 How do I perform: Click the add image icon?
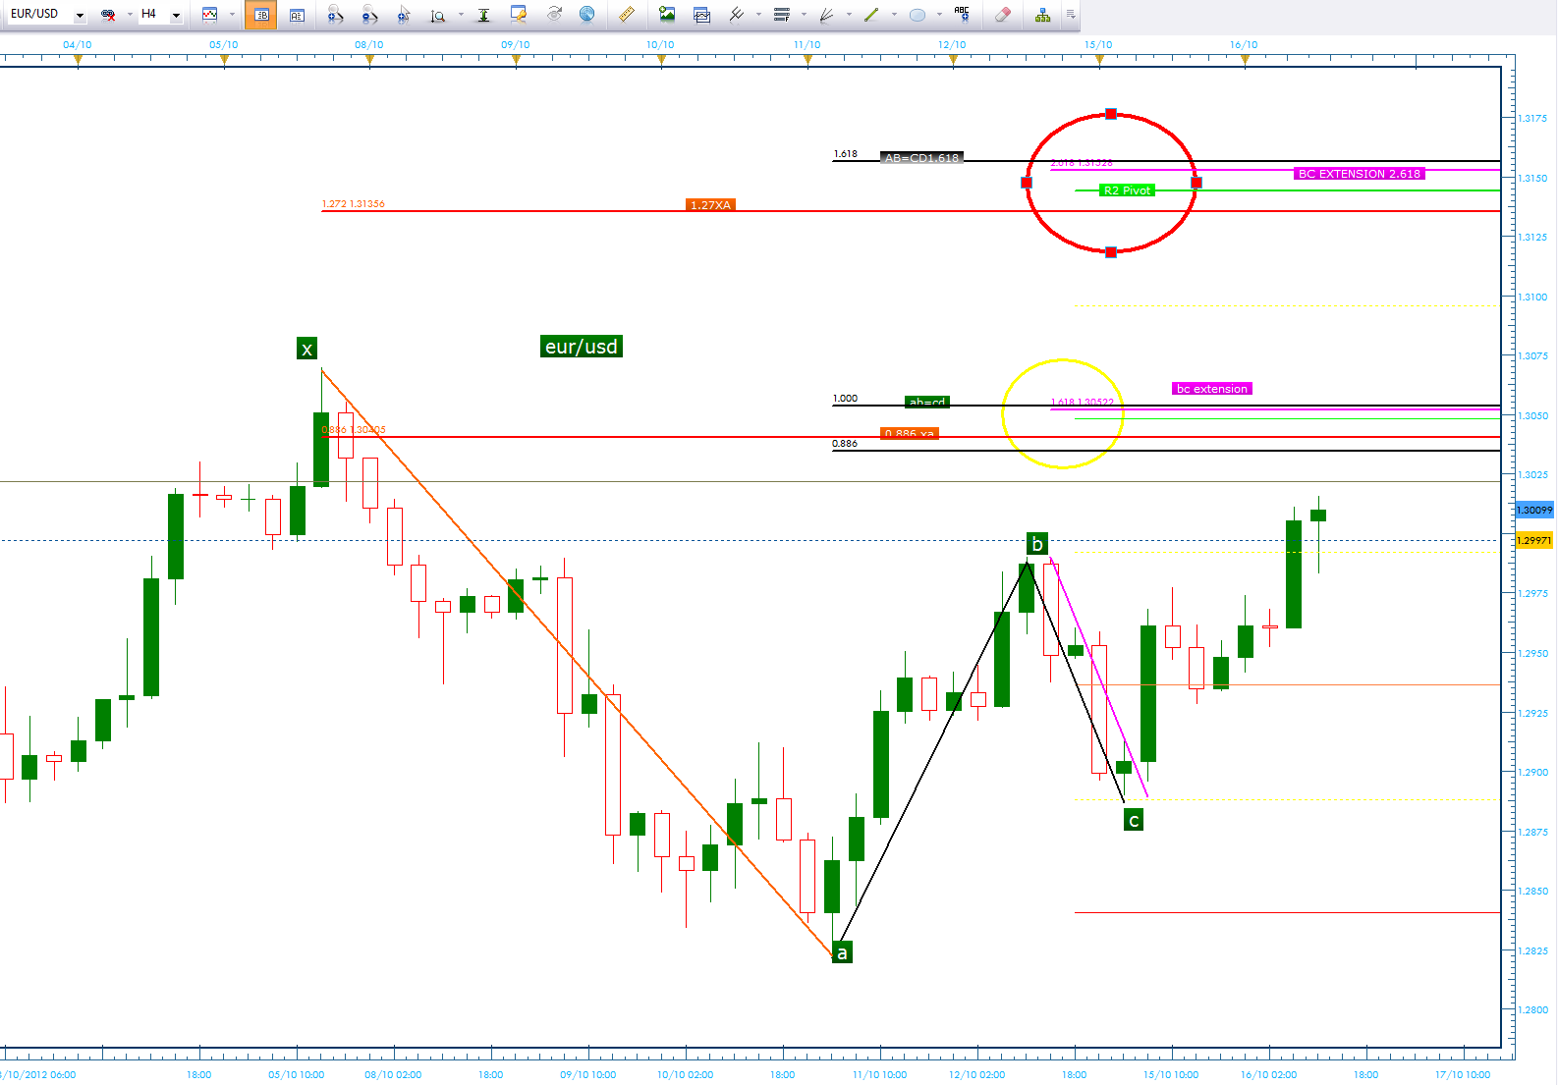(x=667, y=15)
